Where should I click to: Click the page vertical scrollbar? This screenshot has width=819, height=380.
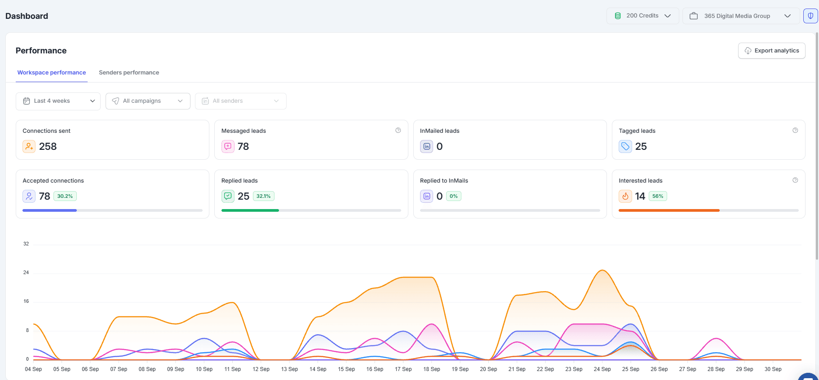[x=817, y=146]
